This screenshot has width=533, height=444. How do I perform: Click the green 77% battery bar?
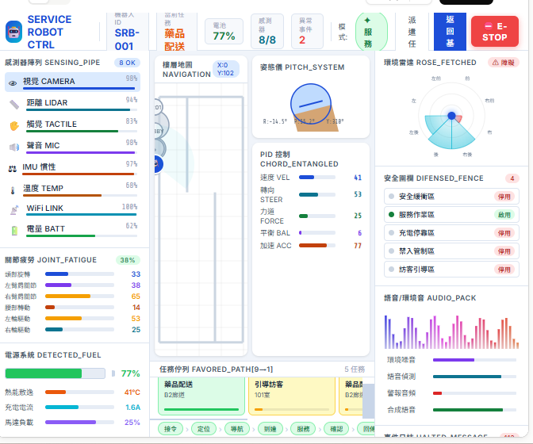tap(55, 373)
